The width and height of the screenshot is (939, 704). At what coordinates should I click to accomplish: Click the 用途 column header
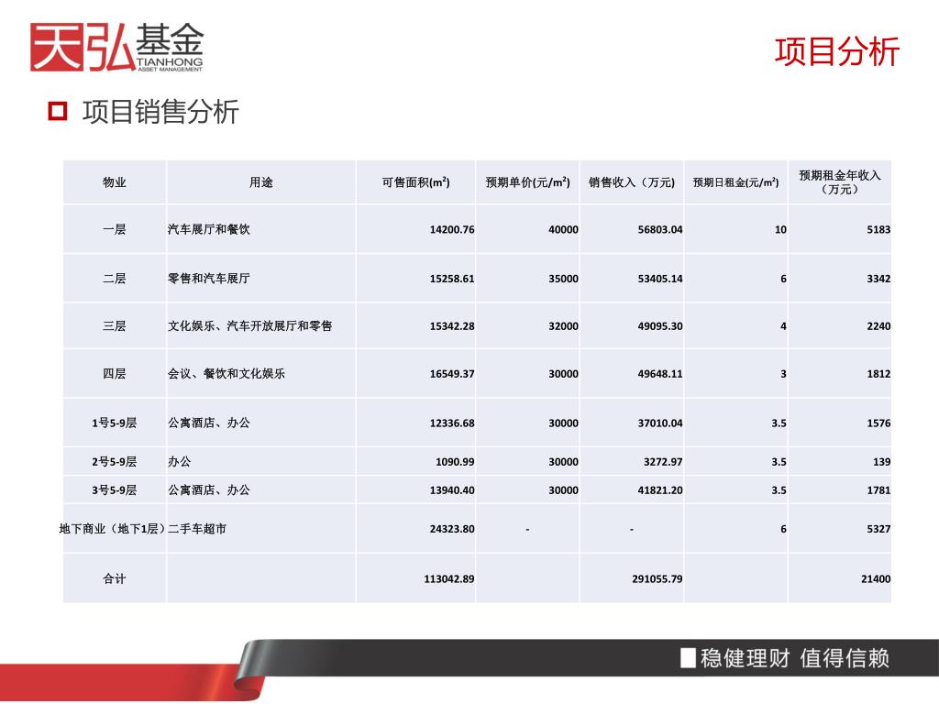261,182
